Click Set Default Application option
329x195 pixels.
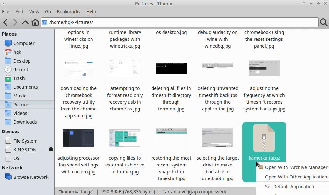[291, 186]
